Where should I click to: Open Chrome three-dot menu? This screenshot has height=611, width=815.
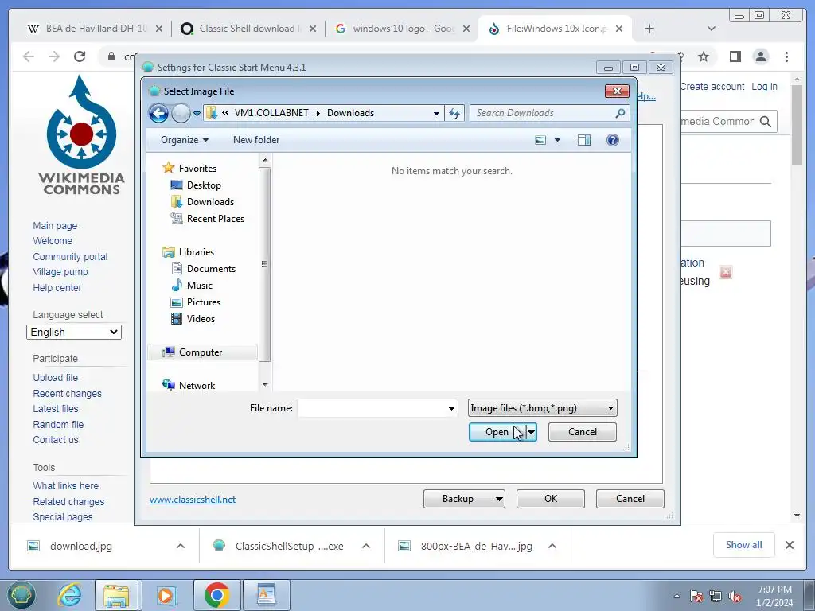(x=786, y=56)
